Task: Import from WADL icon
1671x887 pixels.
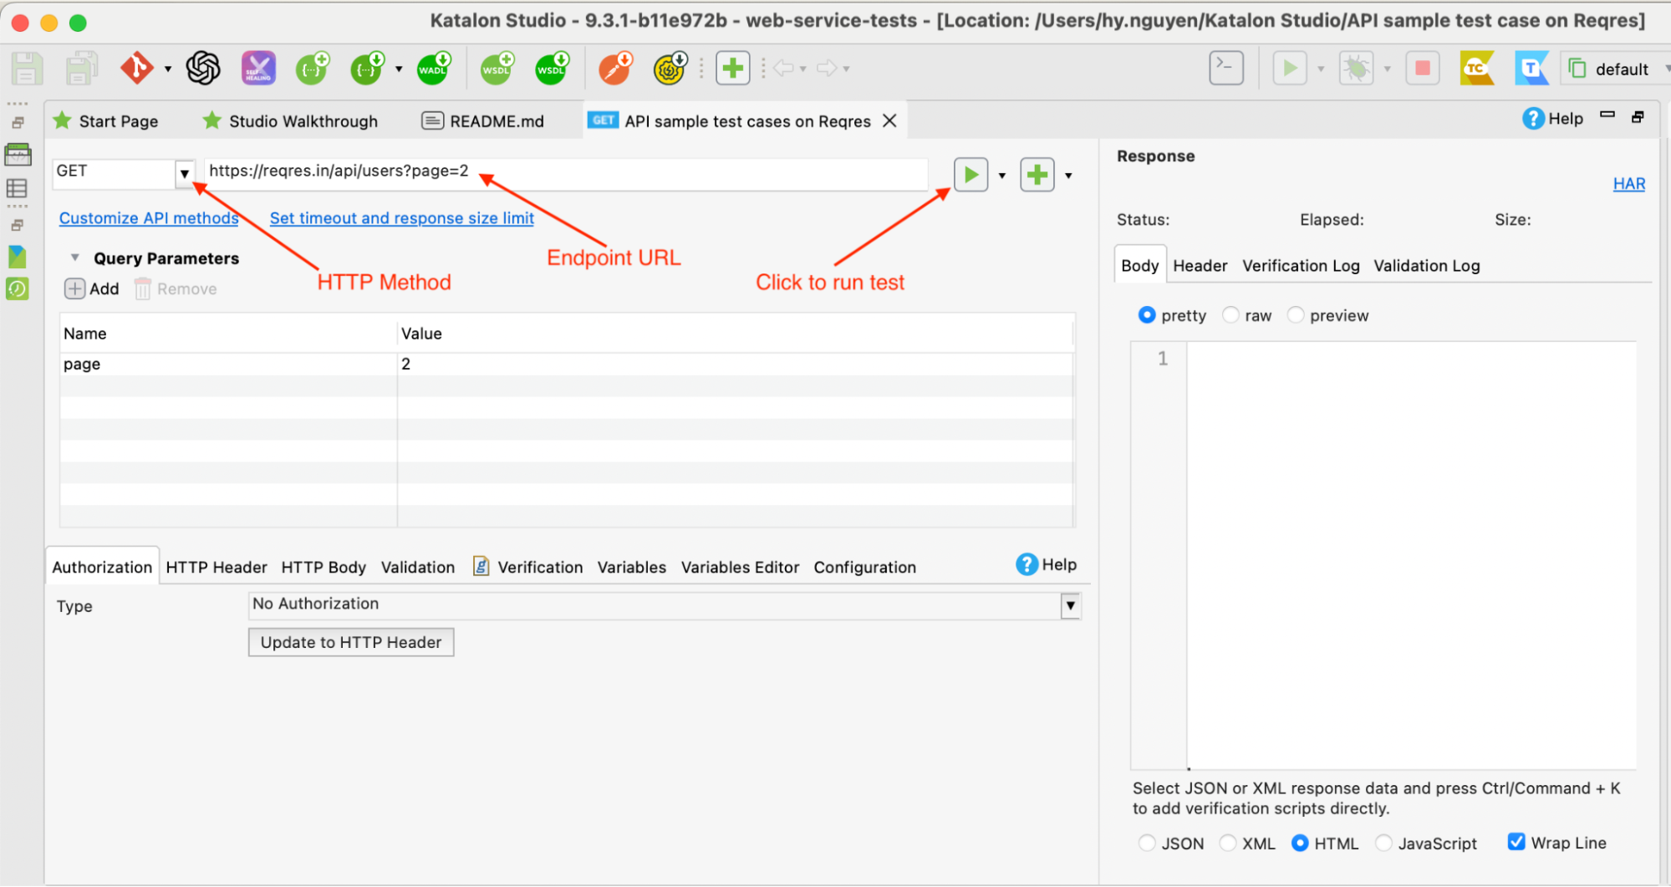Action: coord(434,69)
